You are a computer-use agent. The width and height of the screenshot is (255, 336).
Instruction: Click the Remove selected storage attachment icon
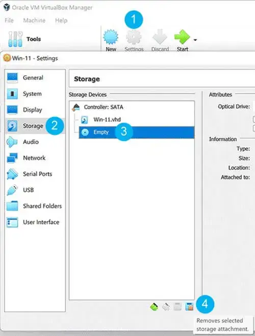[189, 307]
